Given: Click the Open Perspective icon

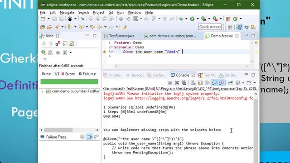Looking at the screenshot, I should [x=230, y=27].
